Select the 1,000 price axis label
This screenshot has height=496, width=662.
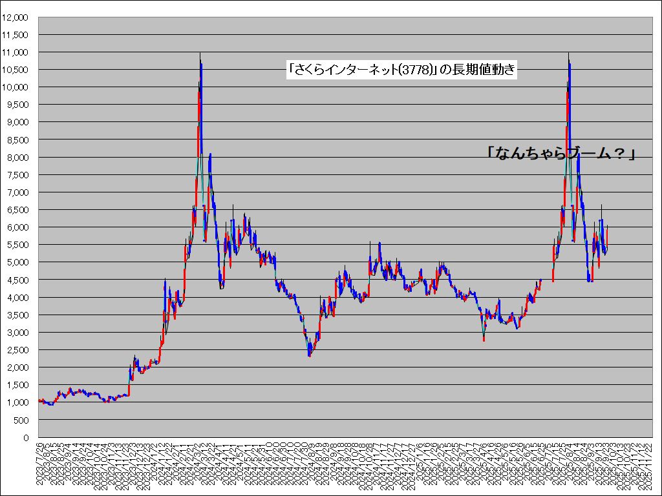tap(17, 403)
